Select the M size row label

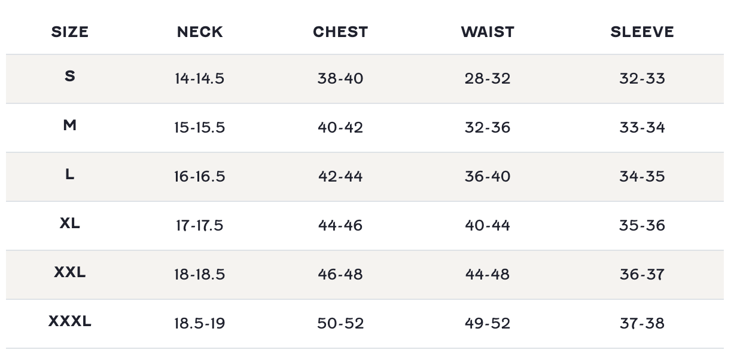point(70,125)
